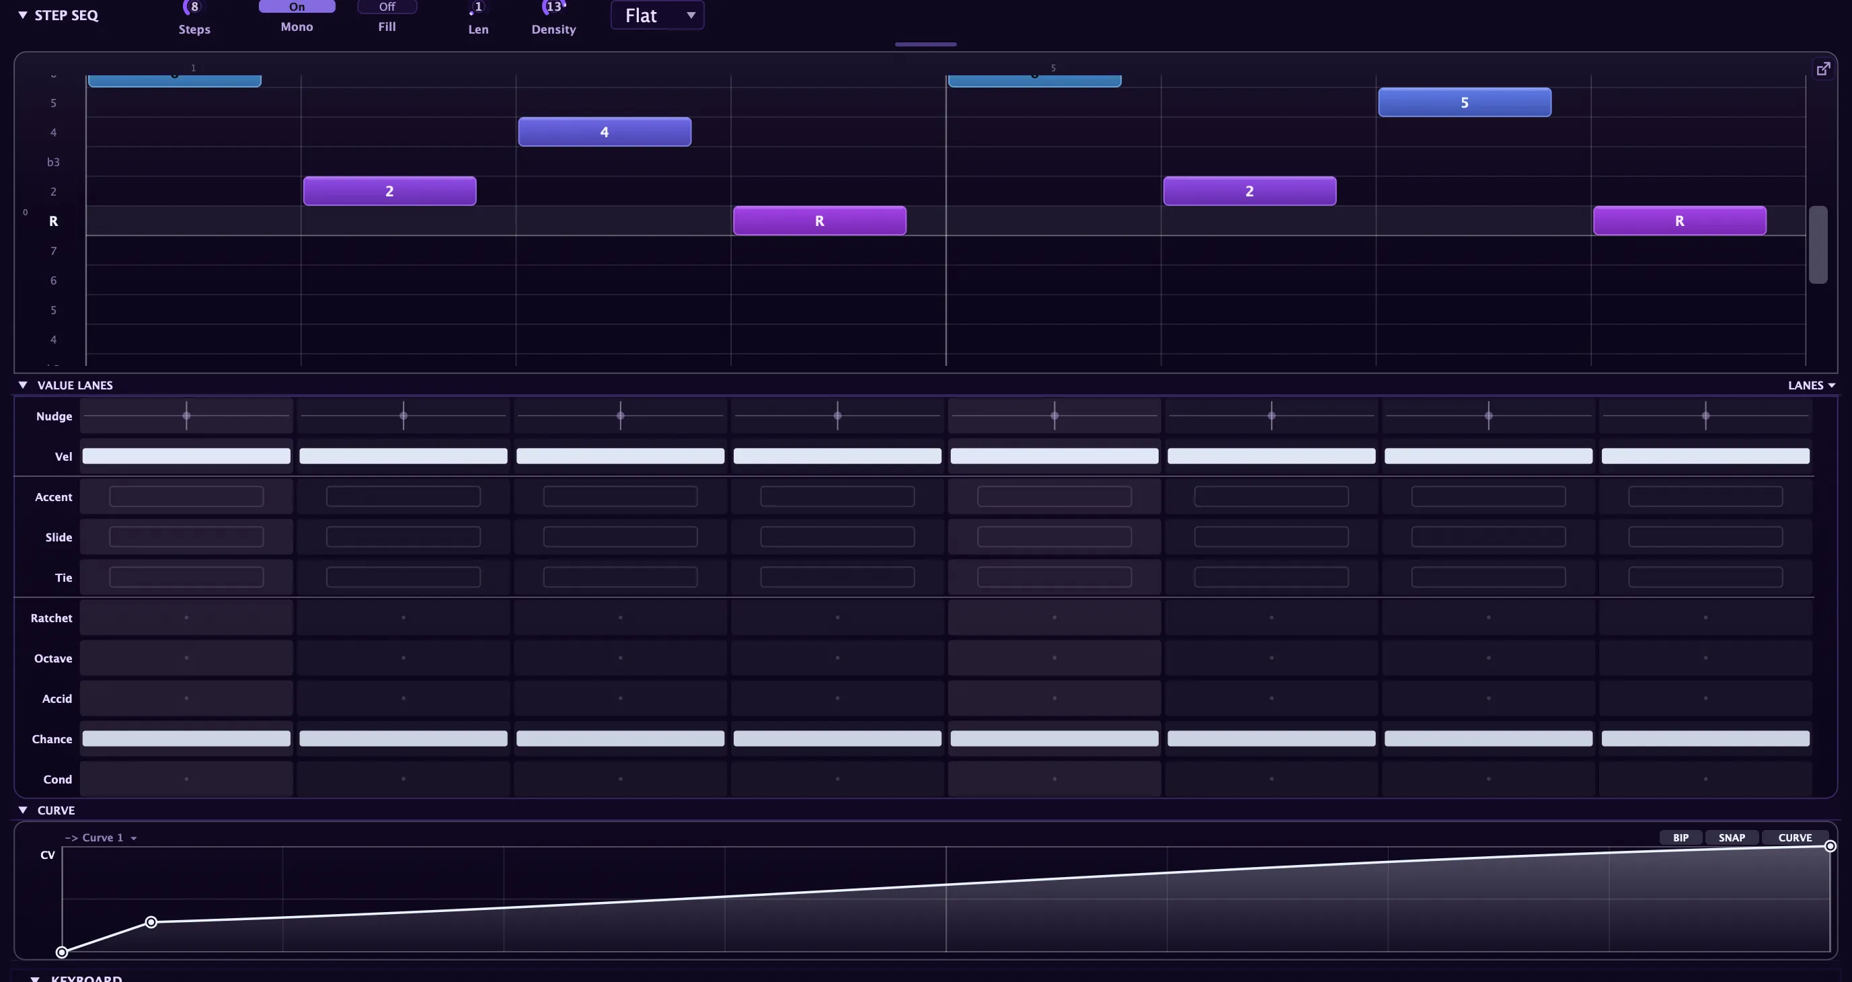Open the Flat preset dropdown
Image resolution: width=1852 pixels, height=982 pixels.
tap(657, 15)
